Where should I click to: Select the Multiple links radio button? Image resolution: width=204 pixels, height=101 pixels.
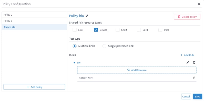coord(75,46)
